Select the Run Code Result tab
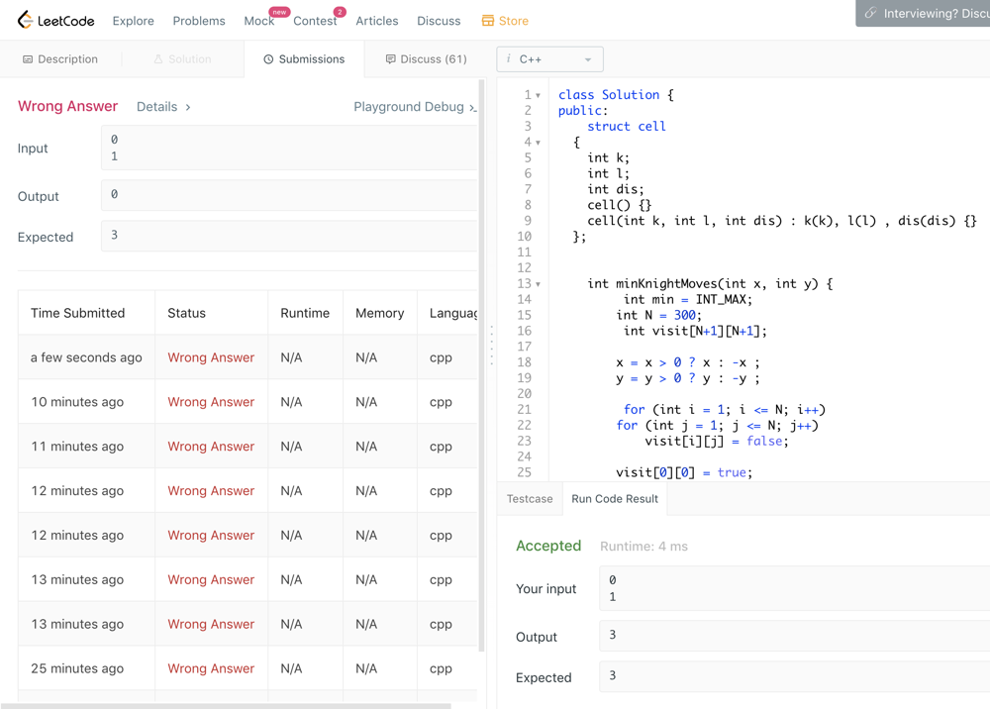This screenshot has width=990, height=709. pos(615,499)
